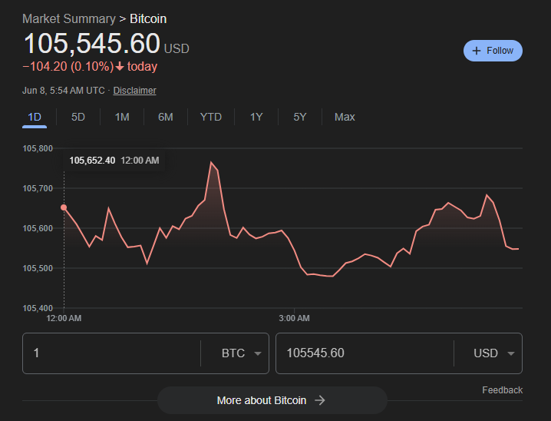Click the arrow icon in More about Bitcoin
The height and width of the screenshot is (421, 551).
320,400
